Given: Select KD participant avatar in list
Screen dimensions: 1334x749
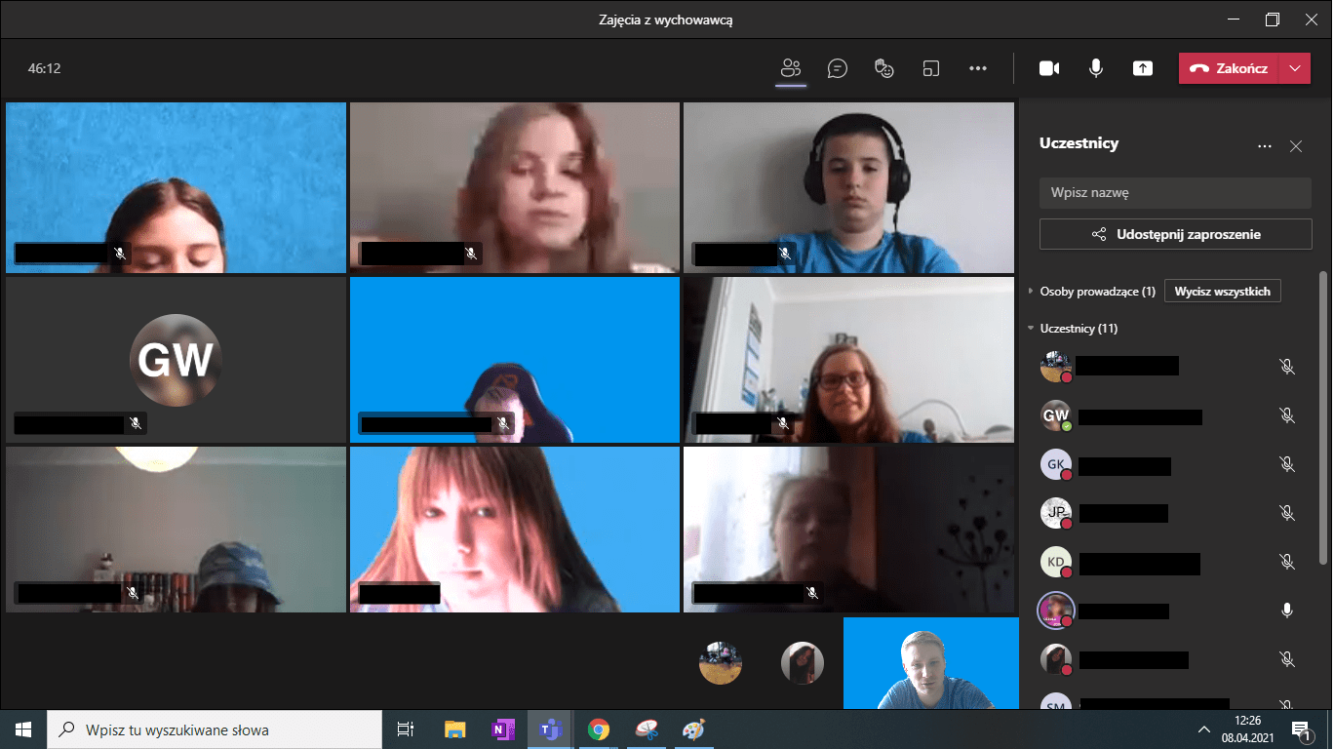Looking at the screenshot, I should click(x=1056, y=563).
